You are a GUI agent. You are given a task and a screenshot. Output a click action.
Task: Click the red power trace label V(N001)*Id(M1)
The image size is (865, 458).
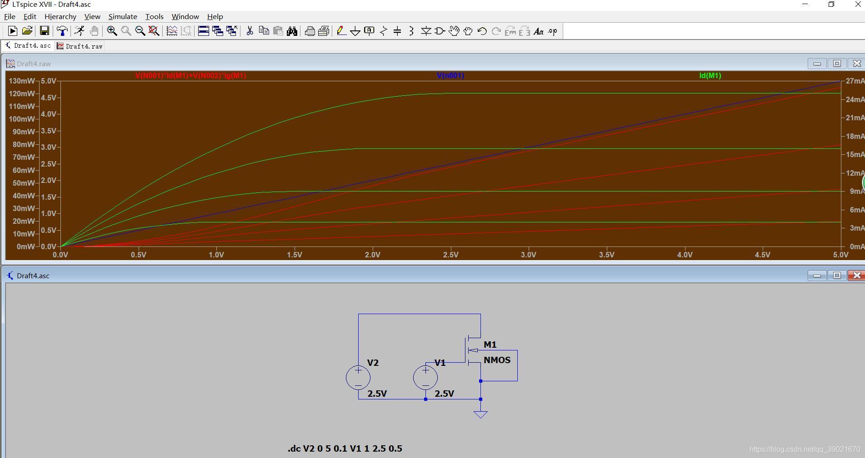tap(190, 75)
